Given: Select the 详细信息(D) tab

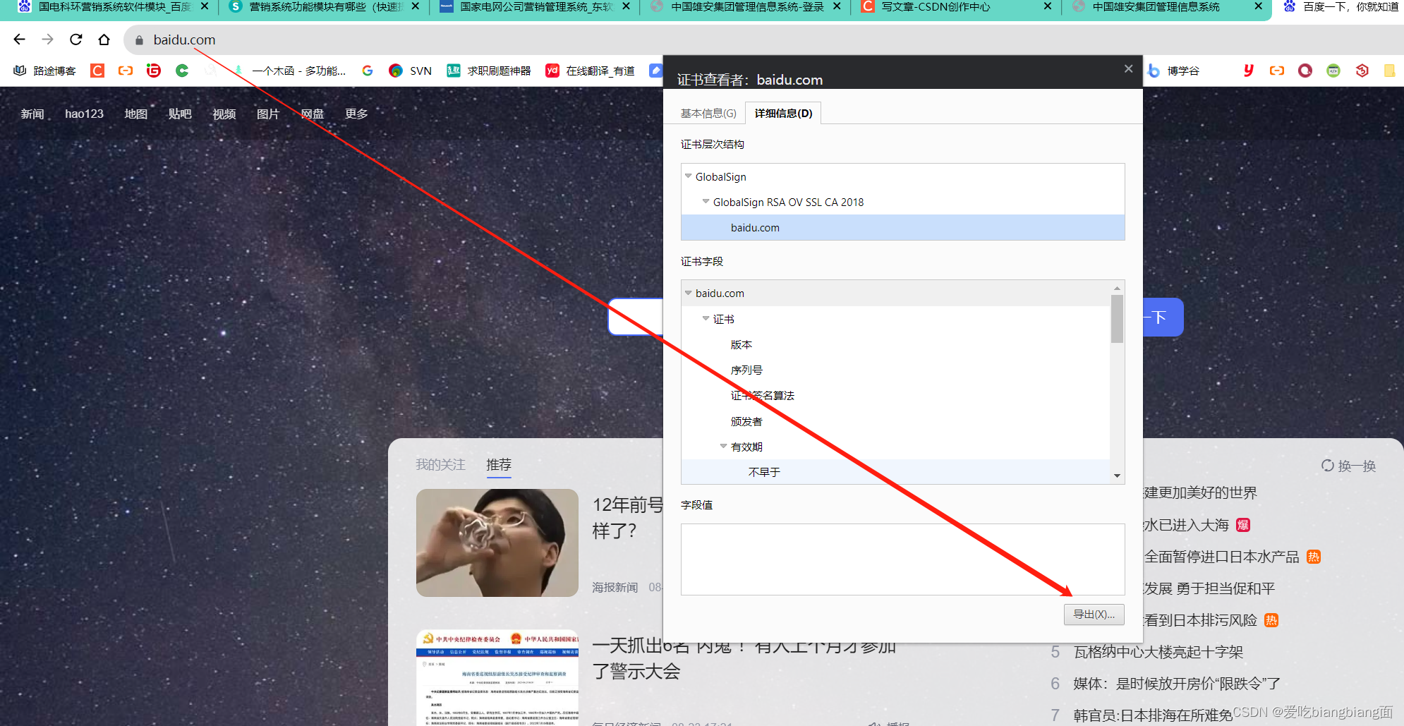Looking at the screenshot, I should tap(783, 113).
